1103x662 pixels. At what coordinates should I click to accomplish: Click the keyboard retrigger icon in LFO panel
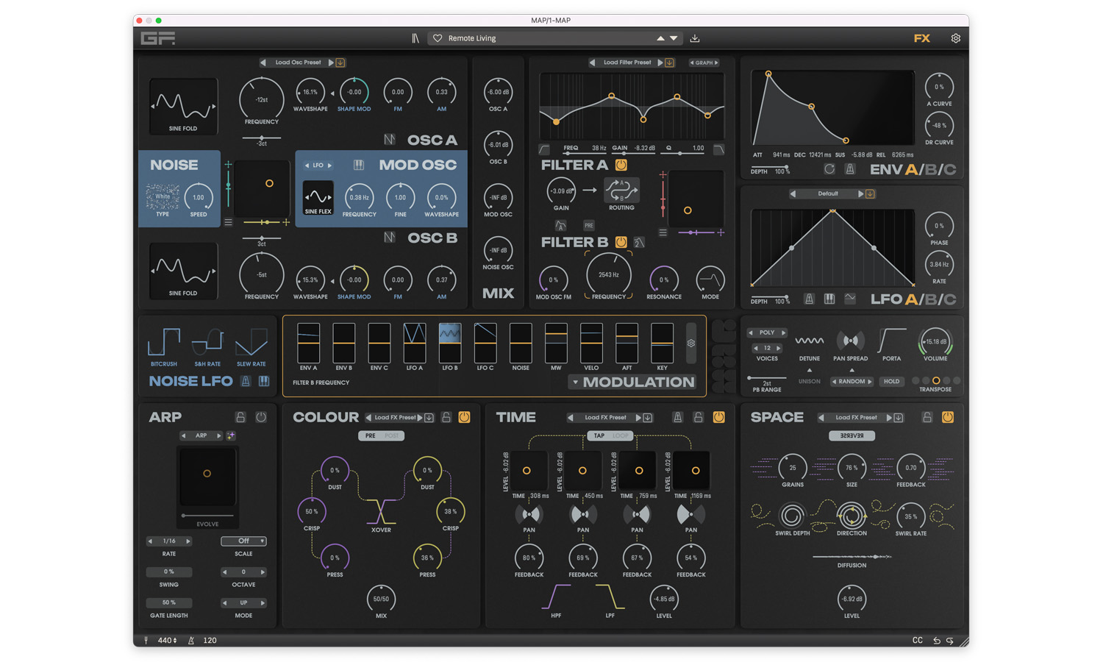coord(829,299)
